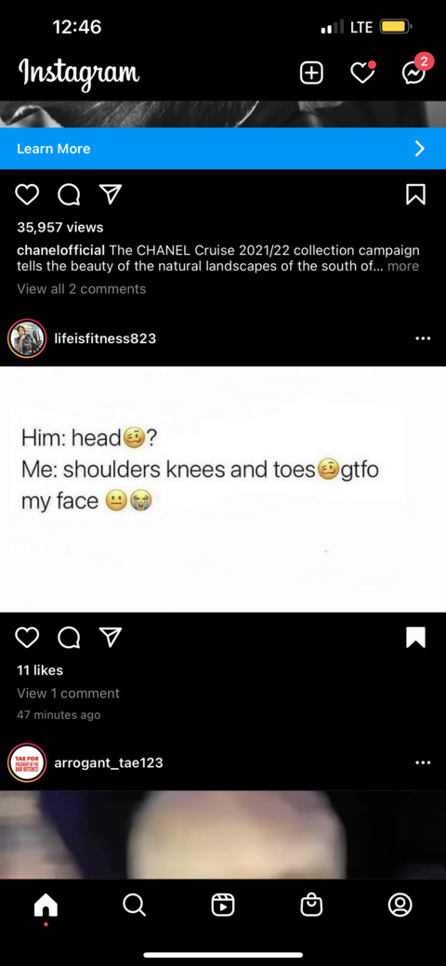Open the Shop tab

(311, 905)
